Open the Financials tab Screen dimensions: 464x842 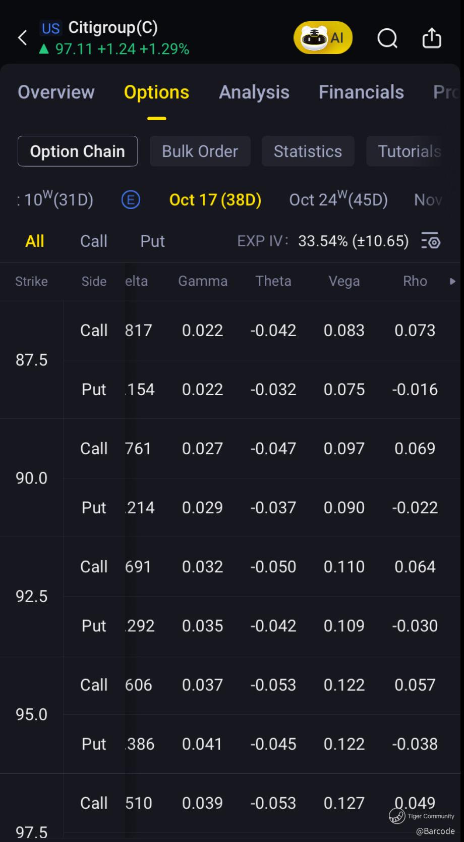(361, 92)
